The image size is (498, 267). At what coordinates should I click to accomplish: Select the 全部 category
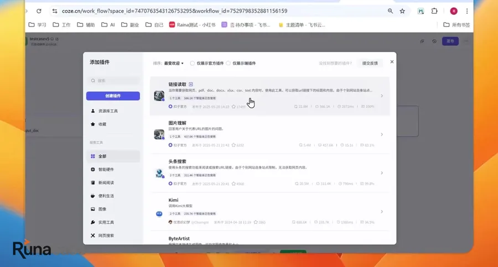[x=113, y=156]
